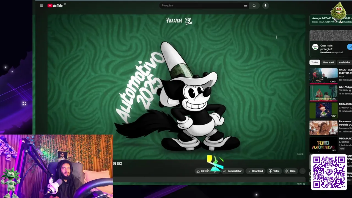
Task: Open RICCK video thumbnail 1:29:21
Action: click(x=323, y=76)
